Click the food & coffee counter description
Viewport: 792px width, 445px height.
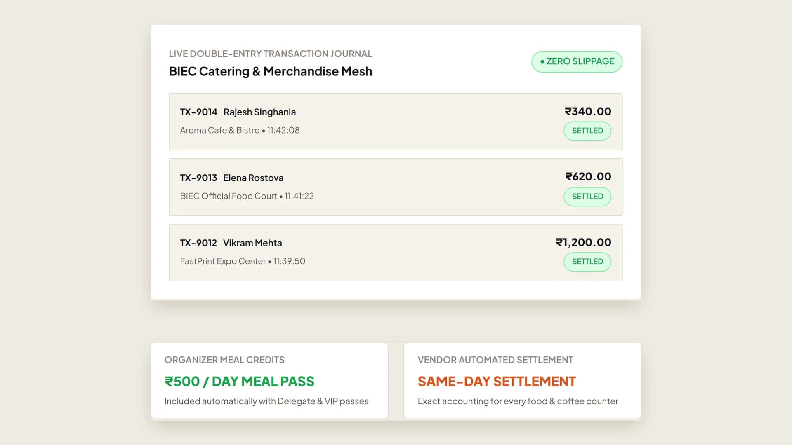[x=518, y=401]
